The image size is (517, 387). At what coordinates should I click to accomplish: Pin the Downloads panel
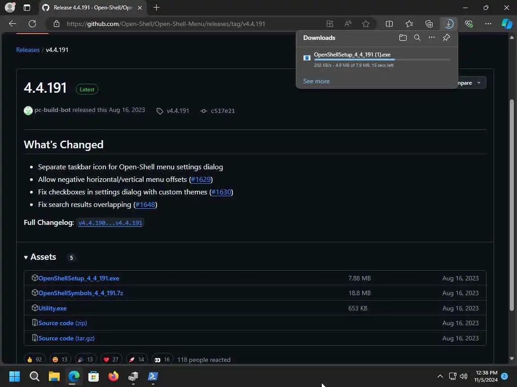click(446, 38)
